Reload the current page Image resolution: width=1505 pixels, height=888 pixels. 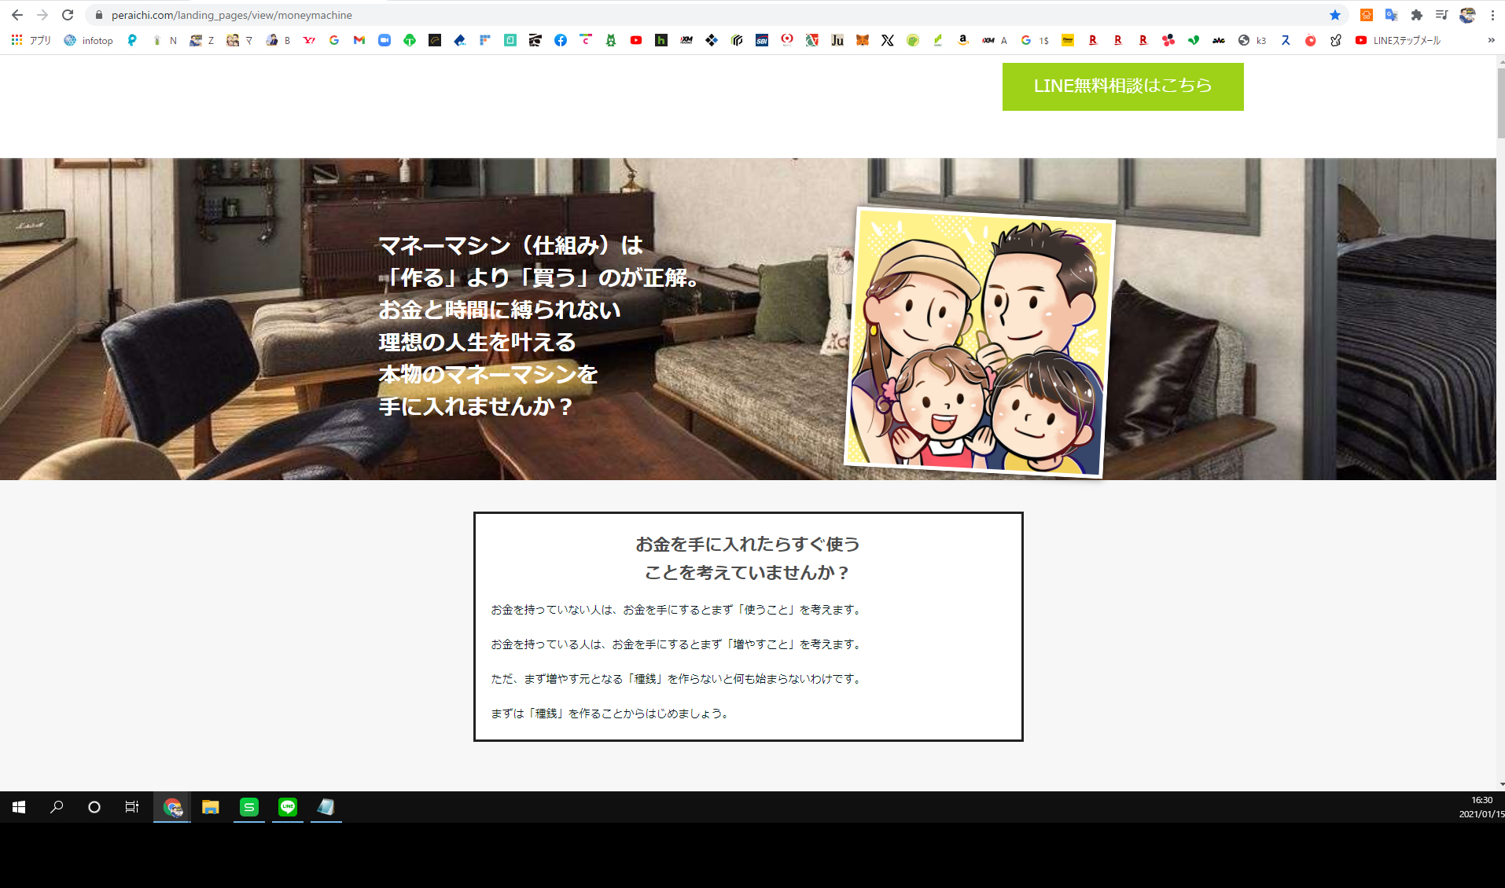tap(68, 15)
